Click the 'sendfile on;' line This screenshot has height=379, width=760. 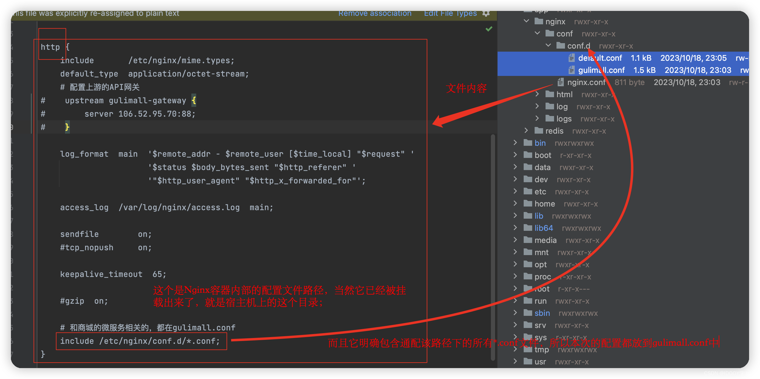[106, 234]
